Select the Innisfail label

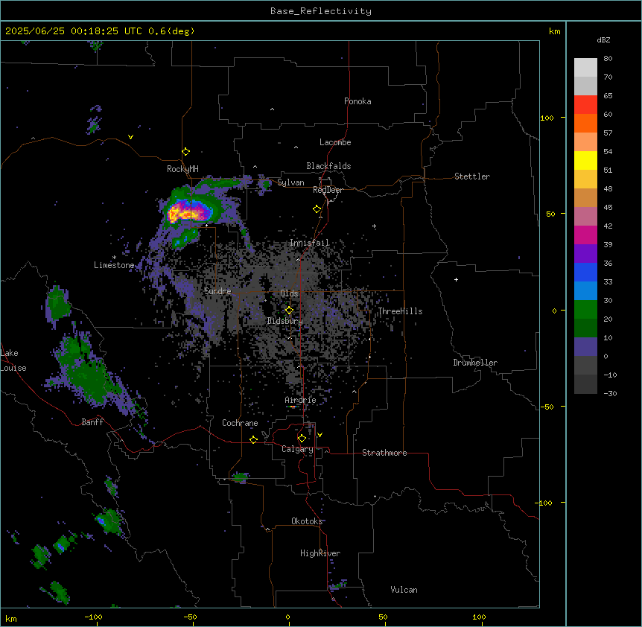310,243
